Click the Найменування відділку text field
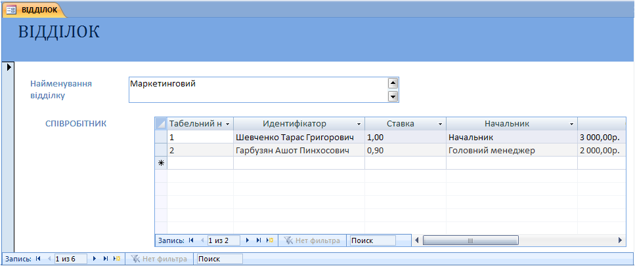The height and width of the screenshot is (266, 635). [x=258, y=90]
